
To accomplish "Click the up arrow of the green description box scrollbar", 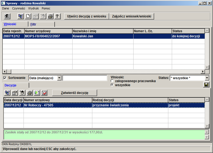I will (207, 132).
